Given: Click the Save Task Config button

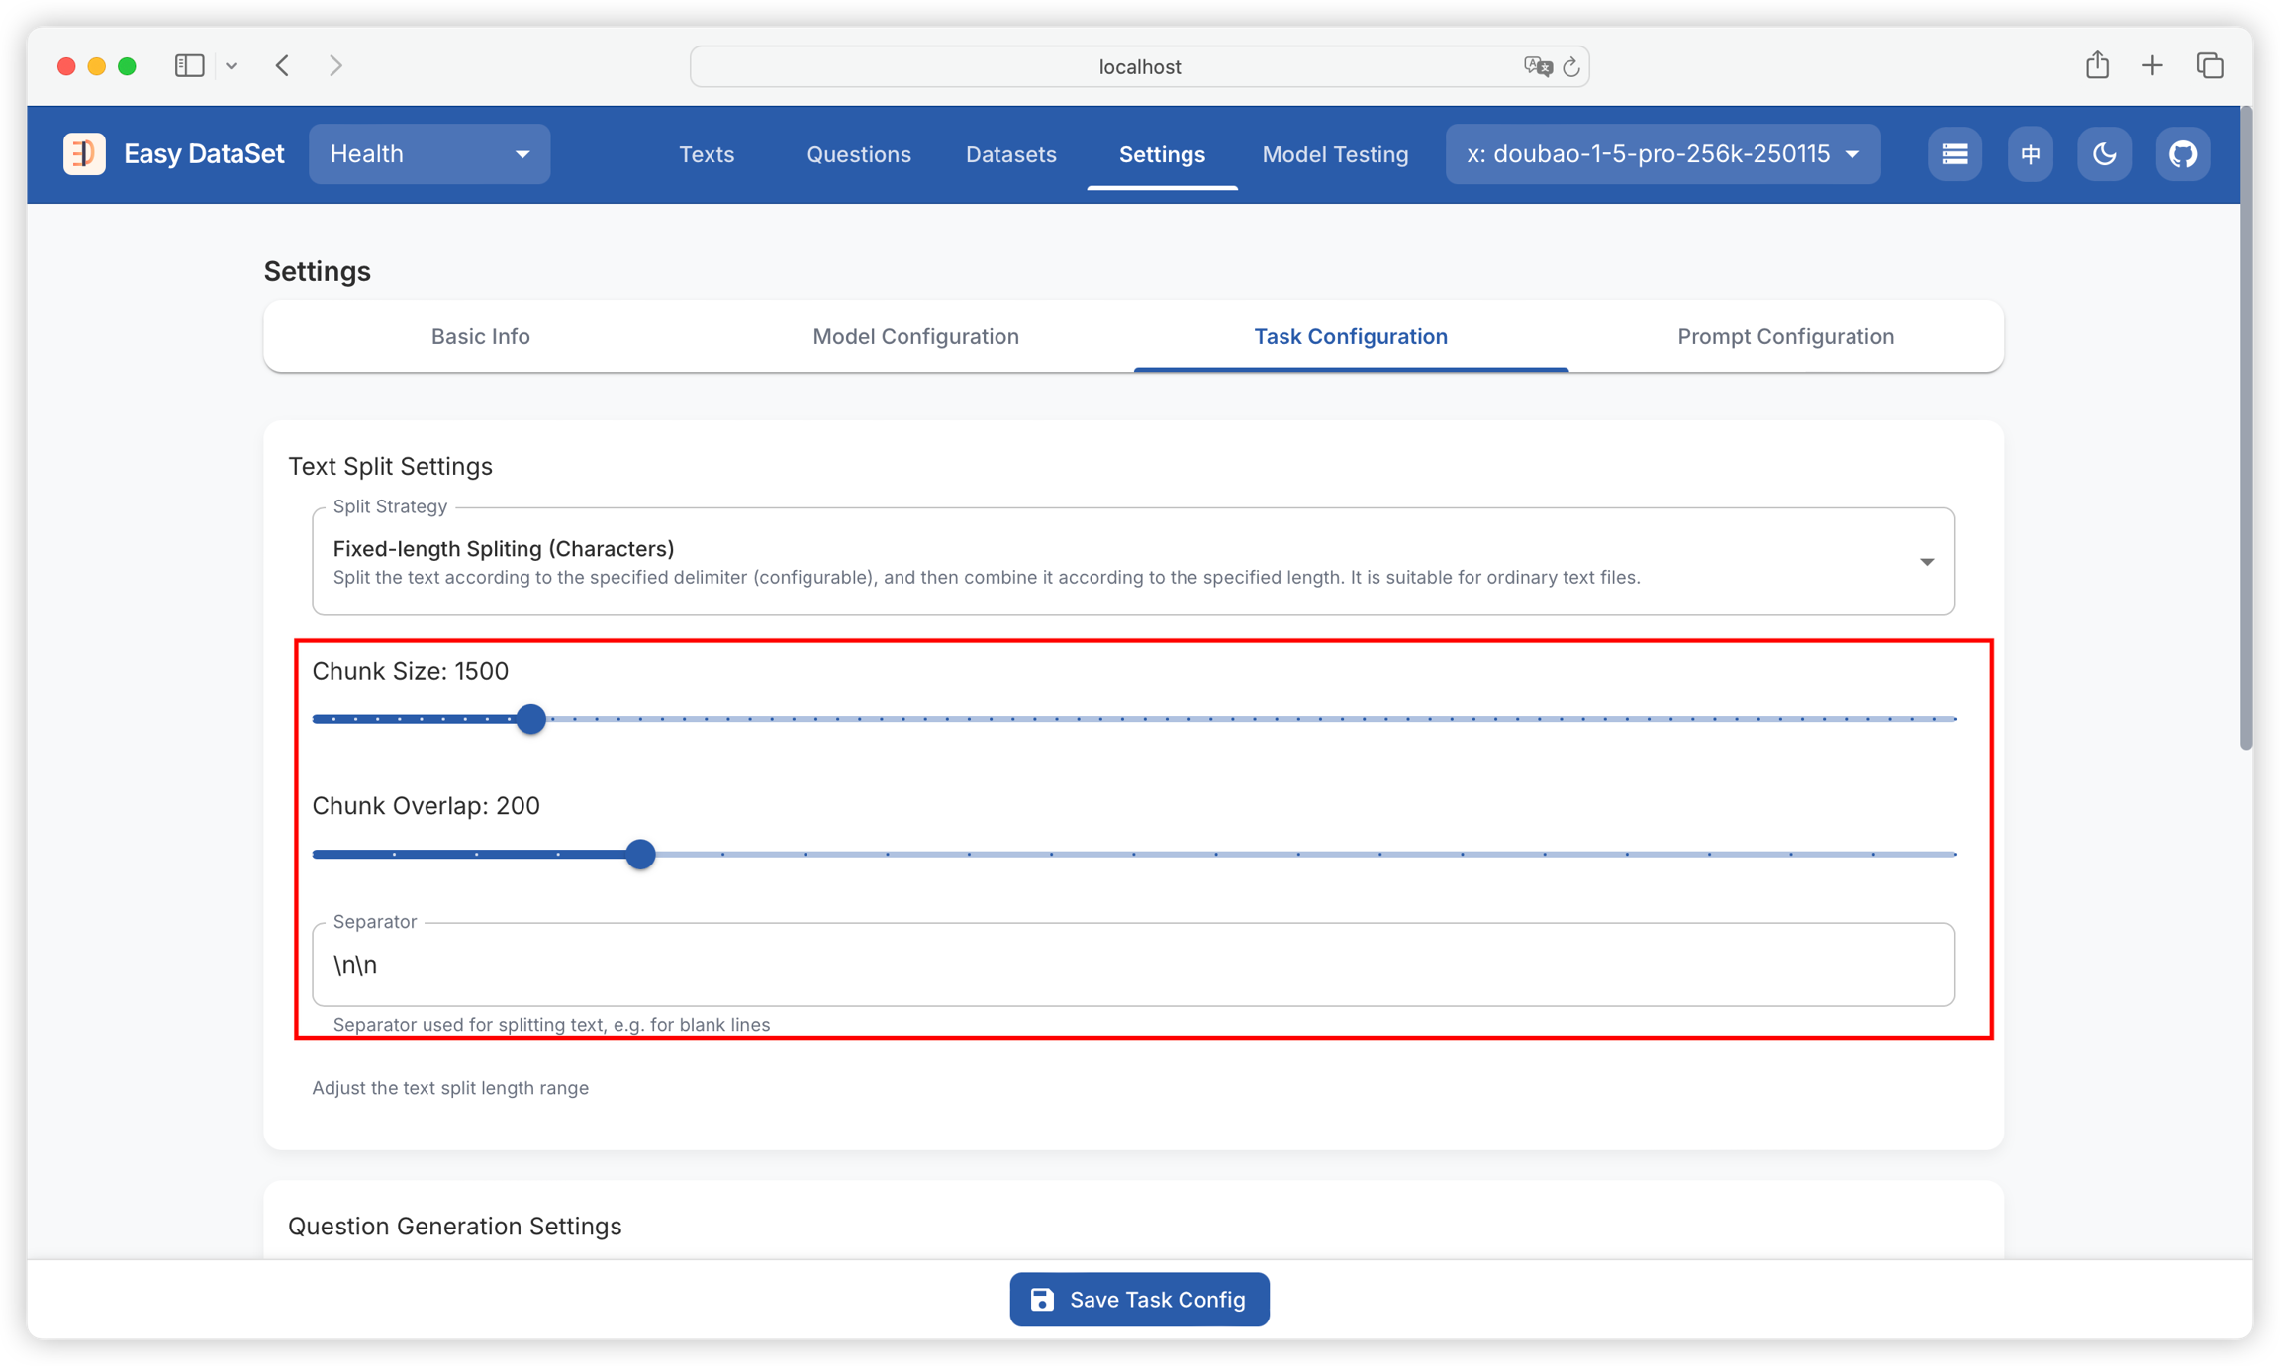Looking at the screenshot, I should pyautogui.click(x=1139, y=1299).
